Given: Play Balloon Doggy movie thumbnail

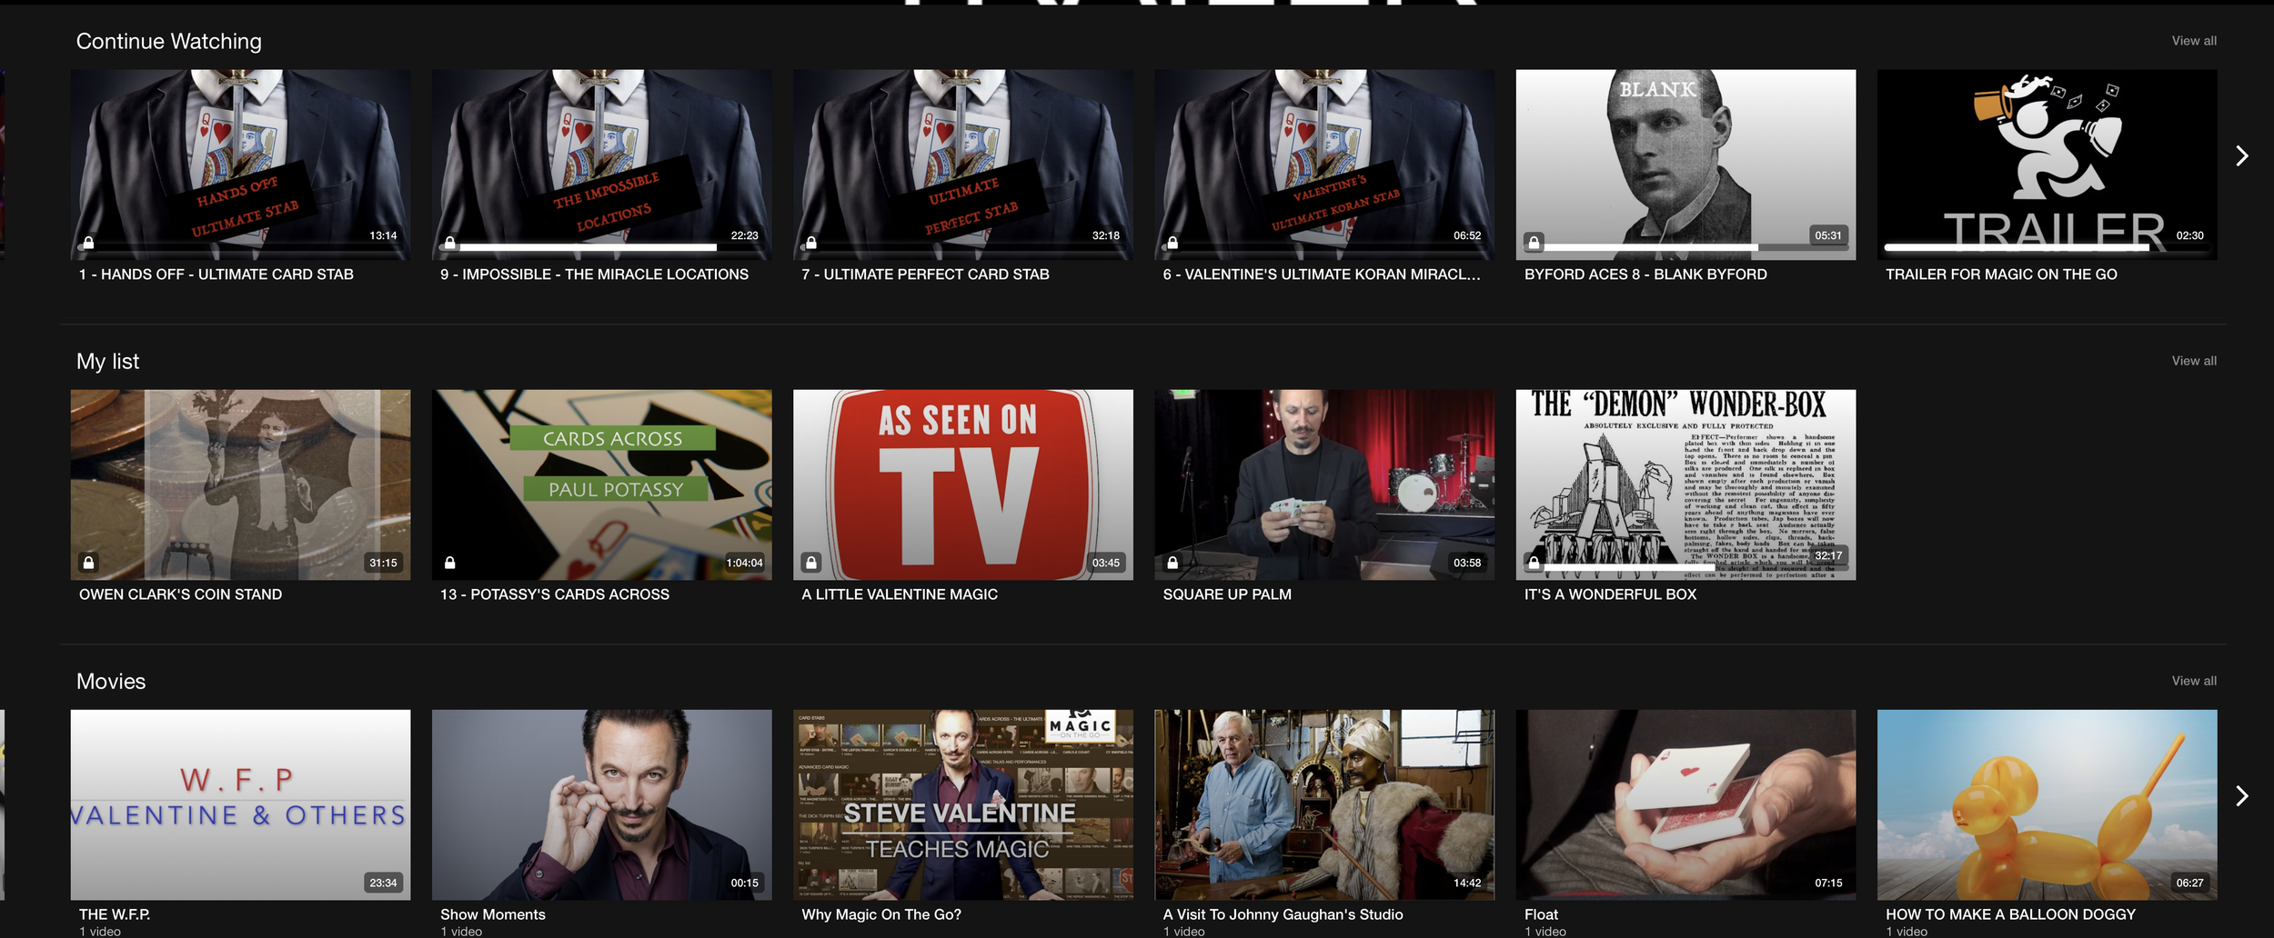Looking at the screenshot, I should click(2047, 804).
